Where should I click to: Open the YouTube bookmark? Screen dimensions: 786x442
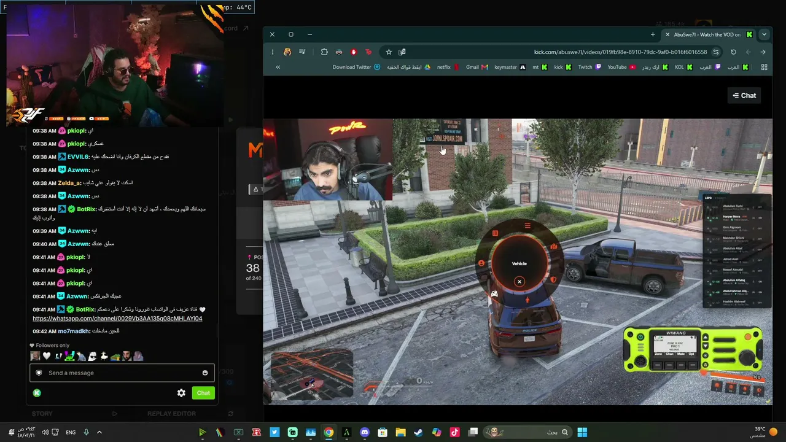[621, 67]
